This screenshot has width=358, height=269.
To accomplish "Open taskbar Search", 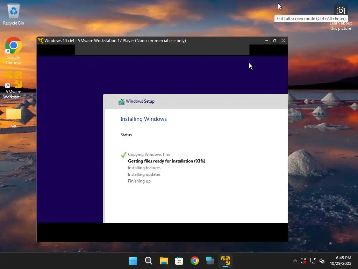I will click(148, 261).
